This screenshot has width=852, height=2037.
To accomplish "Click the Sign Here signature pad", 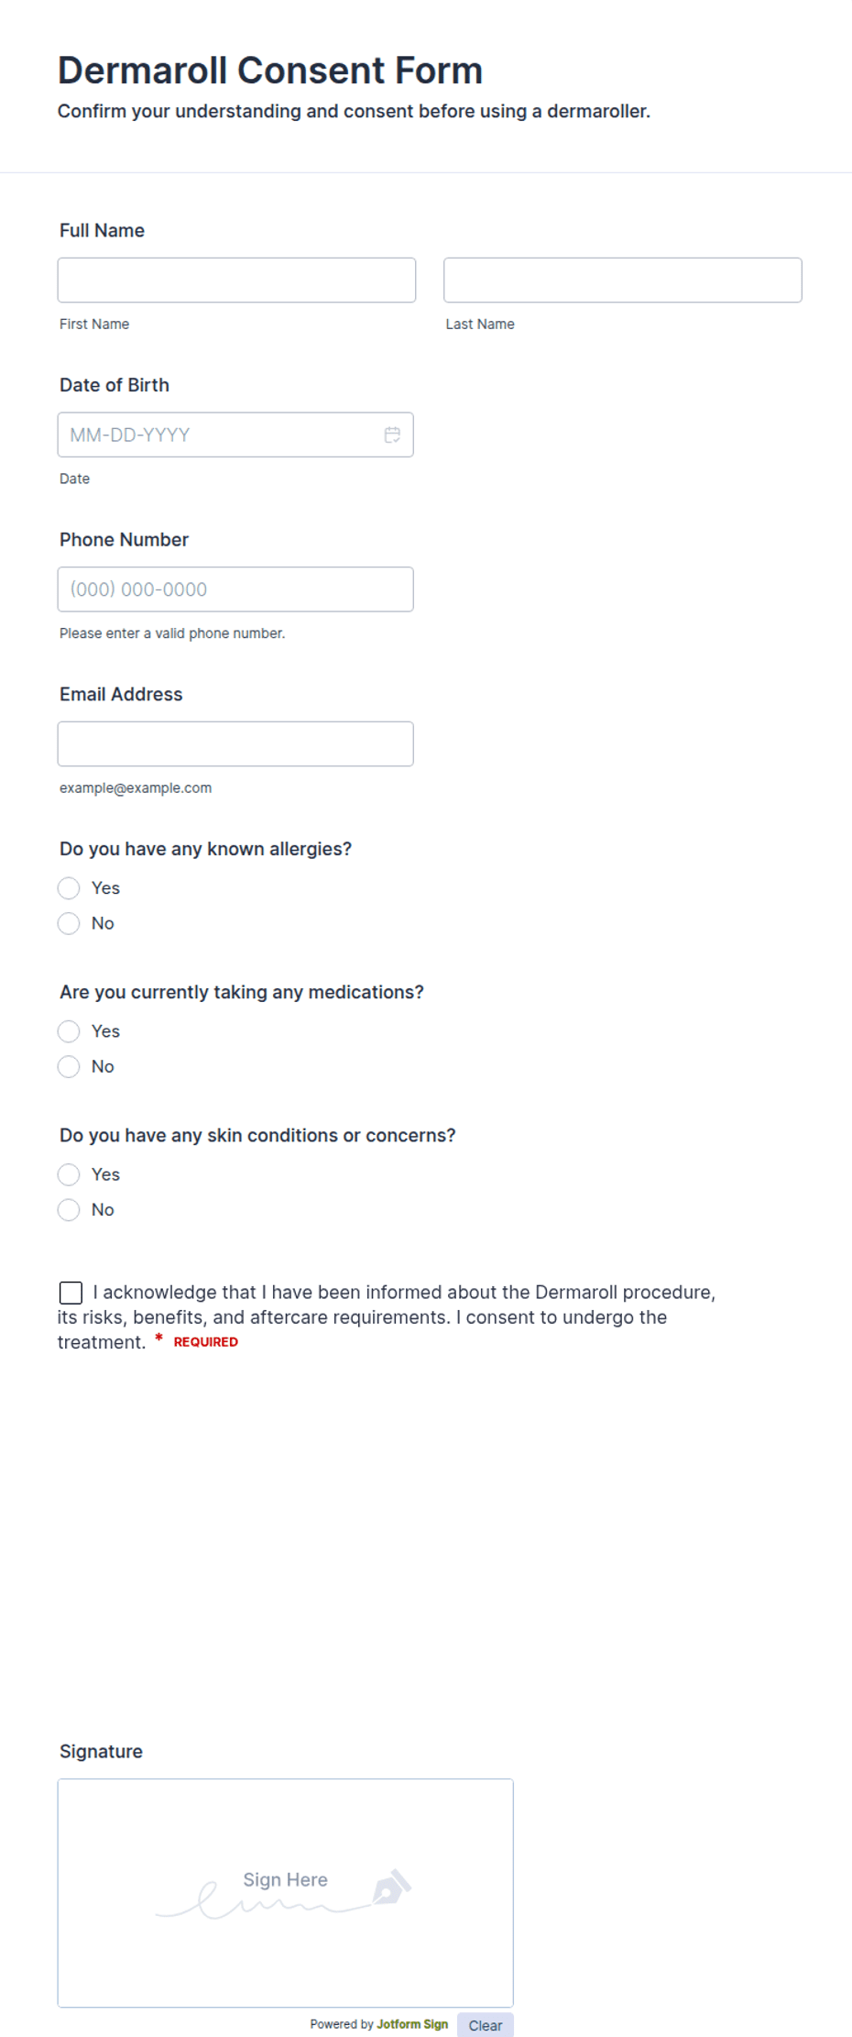I will [286, 1892].
